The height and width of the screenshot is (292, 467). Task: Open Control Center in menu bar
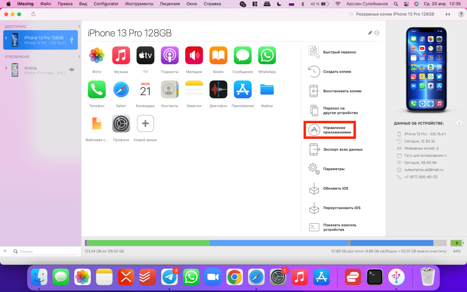pyautogui.click(x=406, y=4)
